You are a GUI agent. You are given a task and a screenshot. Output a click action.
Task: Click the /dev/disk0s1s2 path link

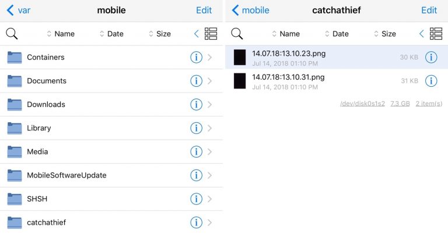362,104
